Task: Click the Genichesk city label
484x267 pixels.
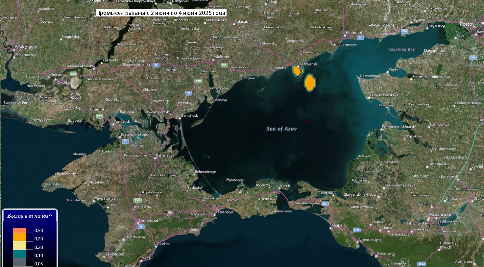Action: click(x=189, y=115)
